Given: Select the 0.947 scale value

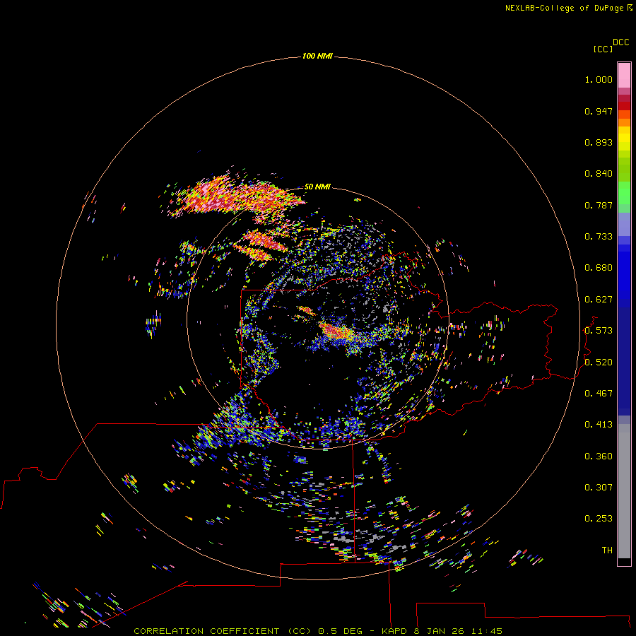Looking at the screenshot, I should click(x=599, y=111).
